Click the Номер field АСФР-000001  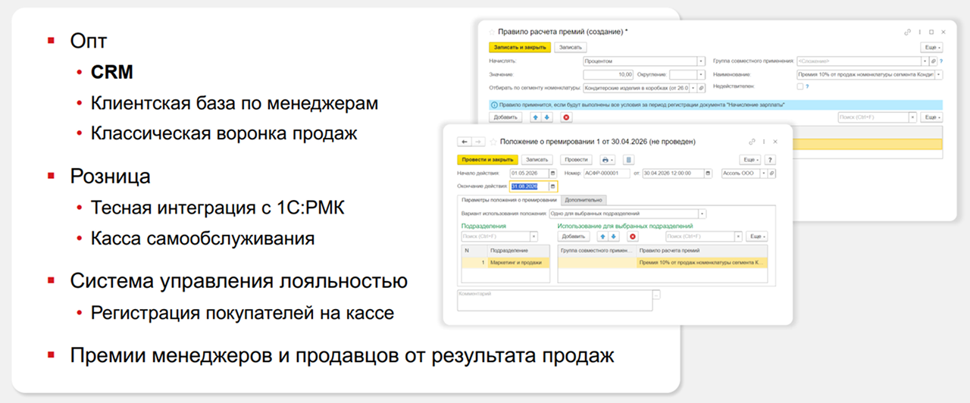(606, 173)
